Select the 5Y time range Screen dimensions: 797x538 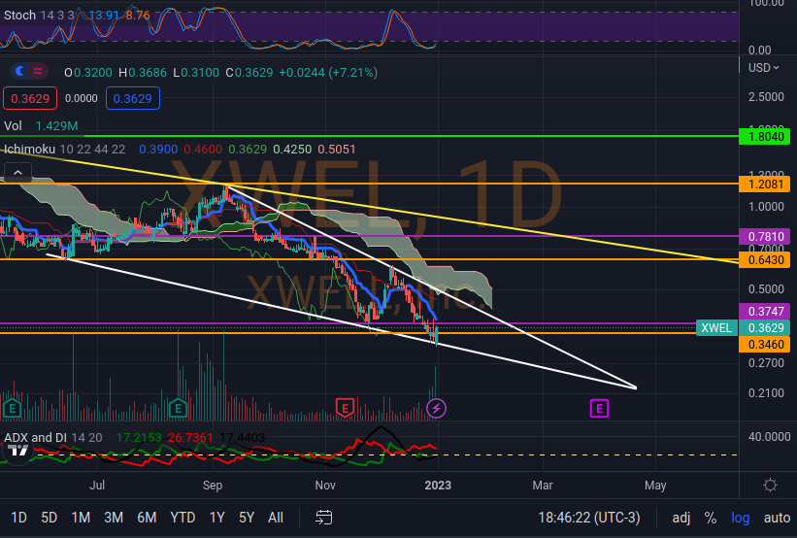pyautogui.click(x=247, y=518)
